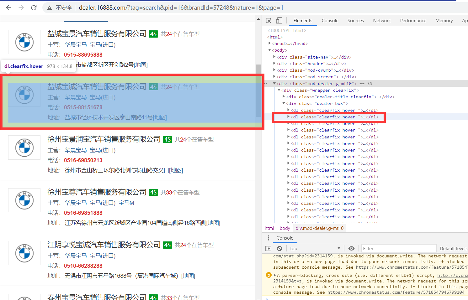Select body in the DOM breadcrumb bar
The image size is (468, 300).
pos(285,228)
